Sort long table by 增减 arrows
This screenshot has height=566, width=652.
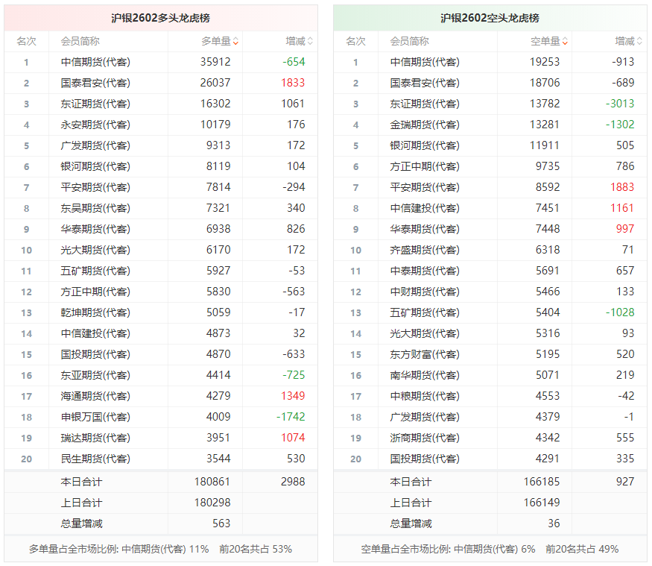coord(310,41)
